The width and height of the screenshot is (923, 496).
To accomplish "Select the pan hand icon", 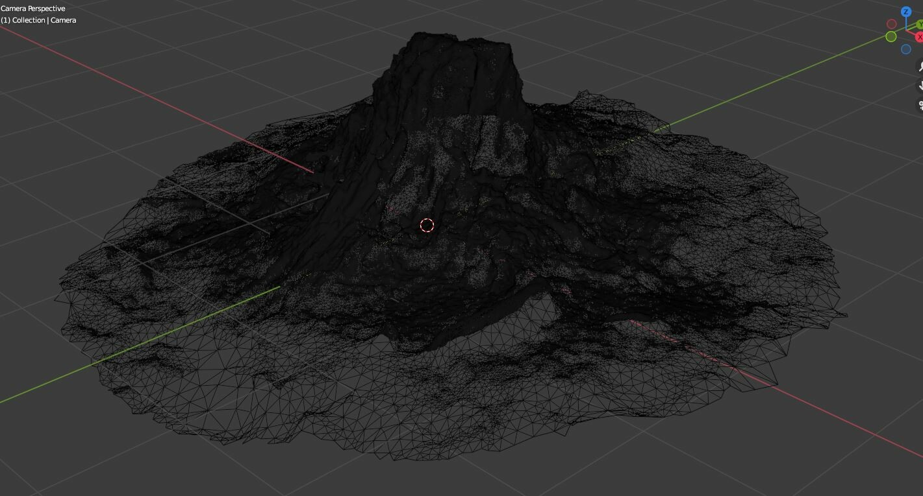I will pos(920,85).
